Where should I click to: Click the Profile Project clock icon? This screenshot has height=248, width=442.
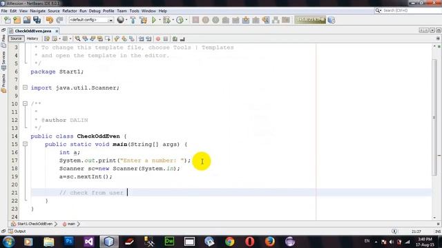coord(180,20)
